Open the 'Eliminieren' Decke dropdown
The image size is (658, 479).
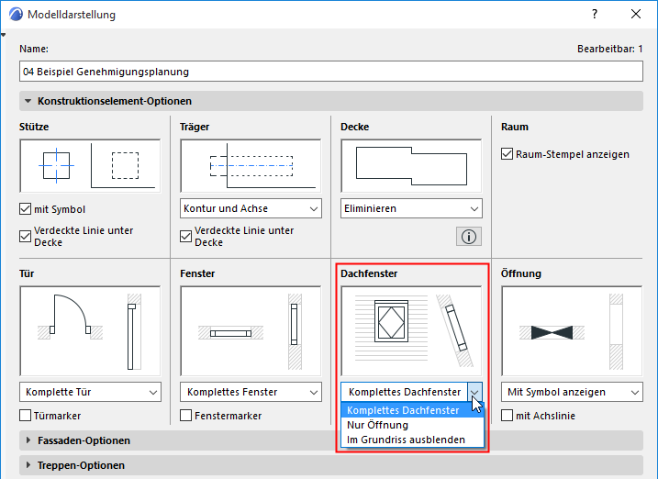click(410, 208)
